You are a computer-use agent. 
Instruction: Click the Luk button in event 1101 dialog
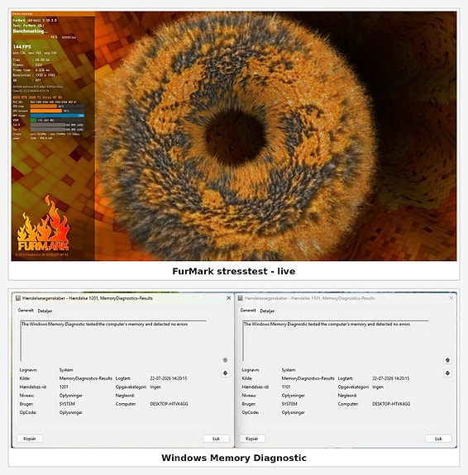pyautogui.click(x=438, y=439)
